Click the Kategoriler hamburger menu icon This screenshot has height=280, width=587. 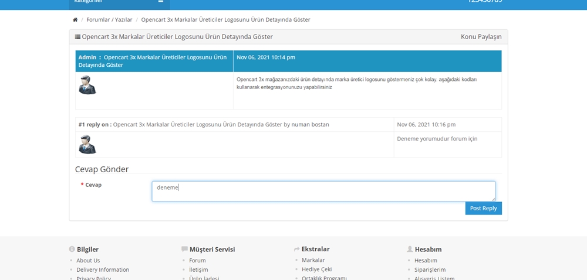[x=161, y=1]
